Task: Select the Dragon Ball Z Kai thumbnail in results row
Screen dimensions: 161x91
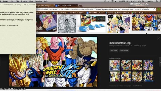Action: [146, 22]
